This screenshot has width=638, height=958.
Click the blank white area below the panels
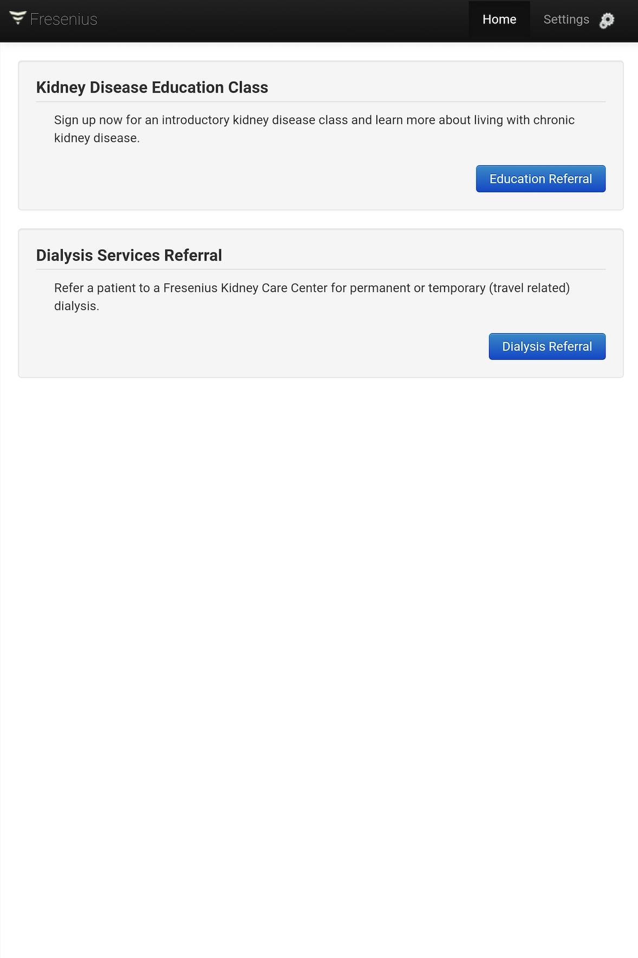point(319,650)
